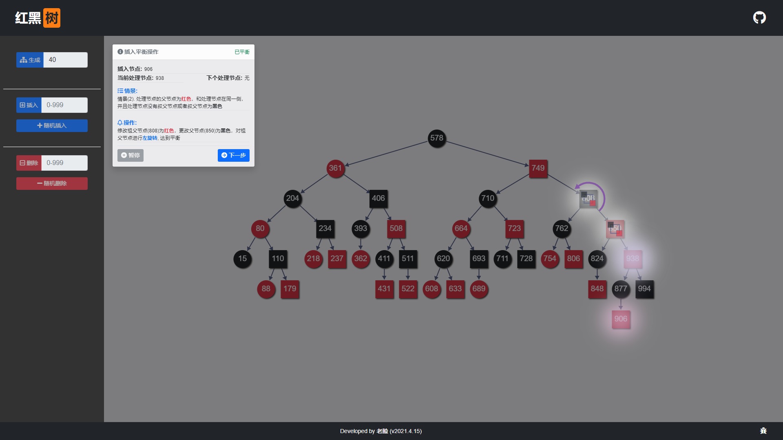The width and height of the screenshot is (783, 440).
Task: Click the 随机删除 random delete button
Action: pos(52,183)
